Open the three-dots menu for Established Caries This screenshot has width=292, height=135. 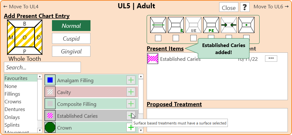271,58
